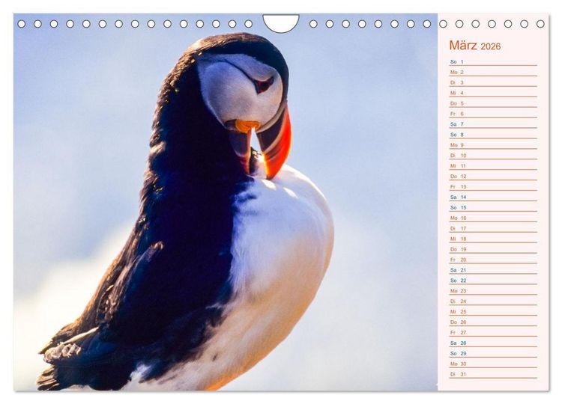Select the date row Di 17
The height and width of the screenshot is (404, 562).
tap(493, 228)
